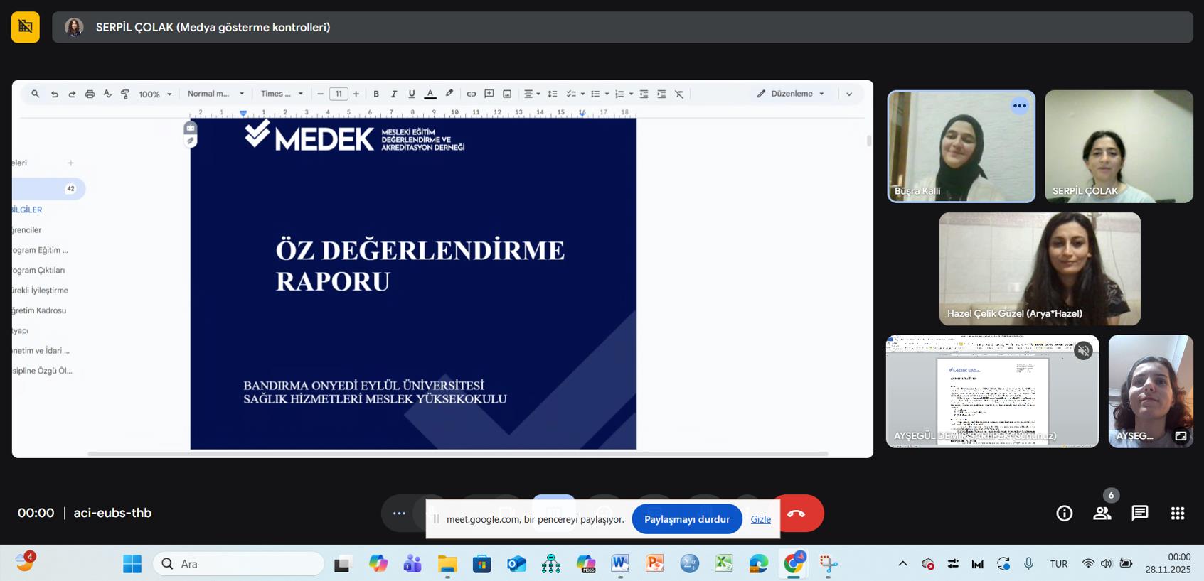
Task: Click the Gizle link in sharing bar
Action: 760,519
